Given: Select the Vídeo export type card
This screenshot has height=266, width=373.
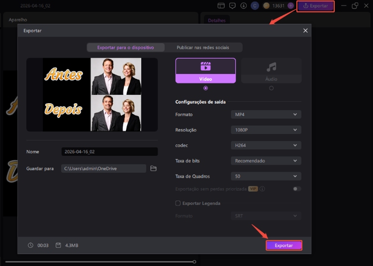Looking at the screenshot, I should [205, 70].
